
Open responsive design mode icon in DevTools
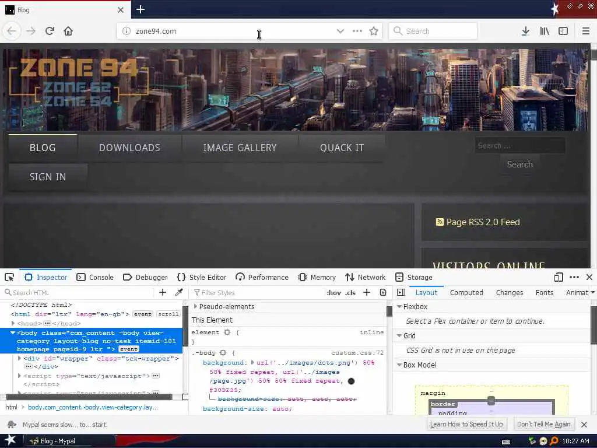559,277
